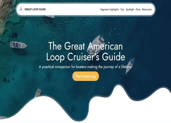Viewport: 171px width, 123px height.
Task: Click empty space in the white navigation bar
Action: click(72, 9)
